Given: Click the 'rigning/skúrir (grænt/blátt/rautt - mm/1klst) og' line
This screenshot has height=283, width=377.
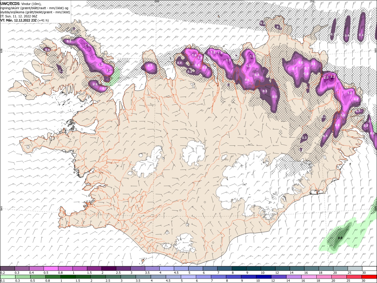Looking at the screenshot, I should tap(34, 8).
